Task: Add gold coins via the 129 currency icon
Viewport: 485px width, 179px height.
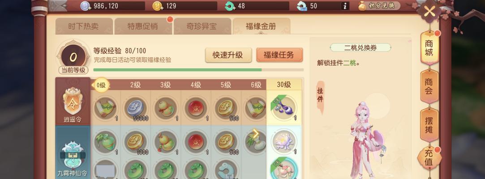Action: [x=158, y=6]
